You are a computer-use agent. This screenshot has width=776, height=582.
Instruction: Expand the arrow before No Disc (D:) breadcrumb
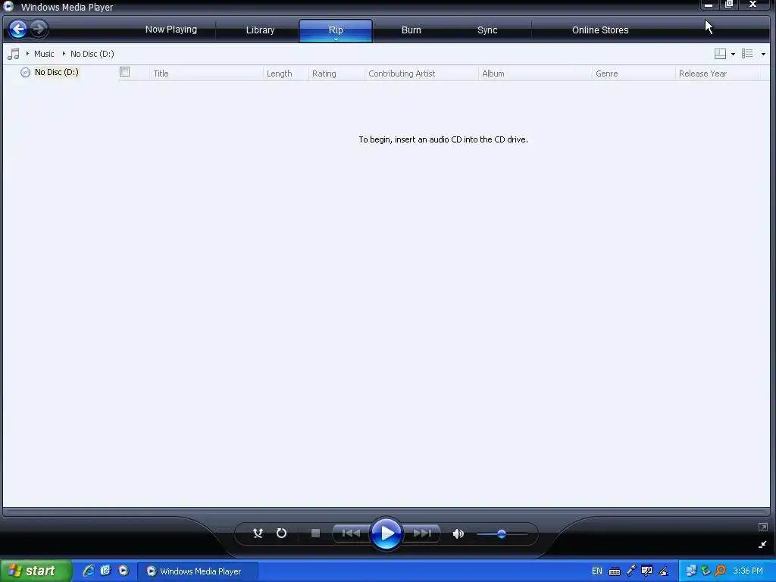pyautogui.click(x=64, y=54)
